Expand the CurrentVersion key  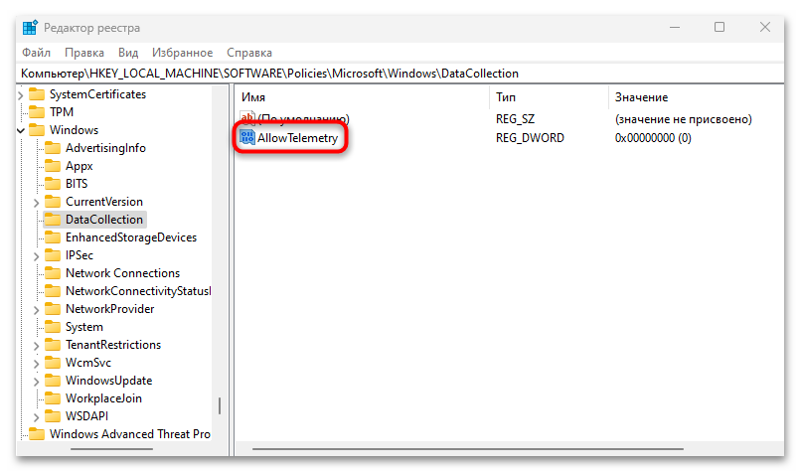(x=36, y=203)
